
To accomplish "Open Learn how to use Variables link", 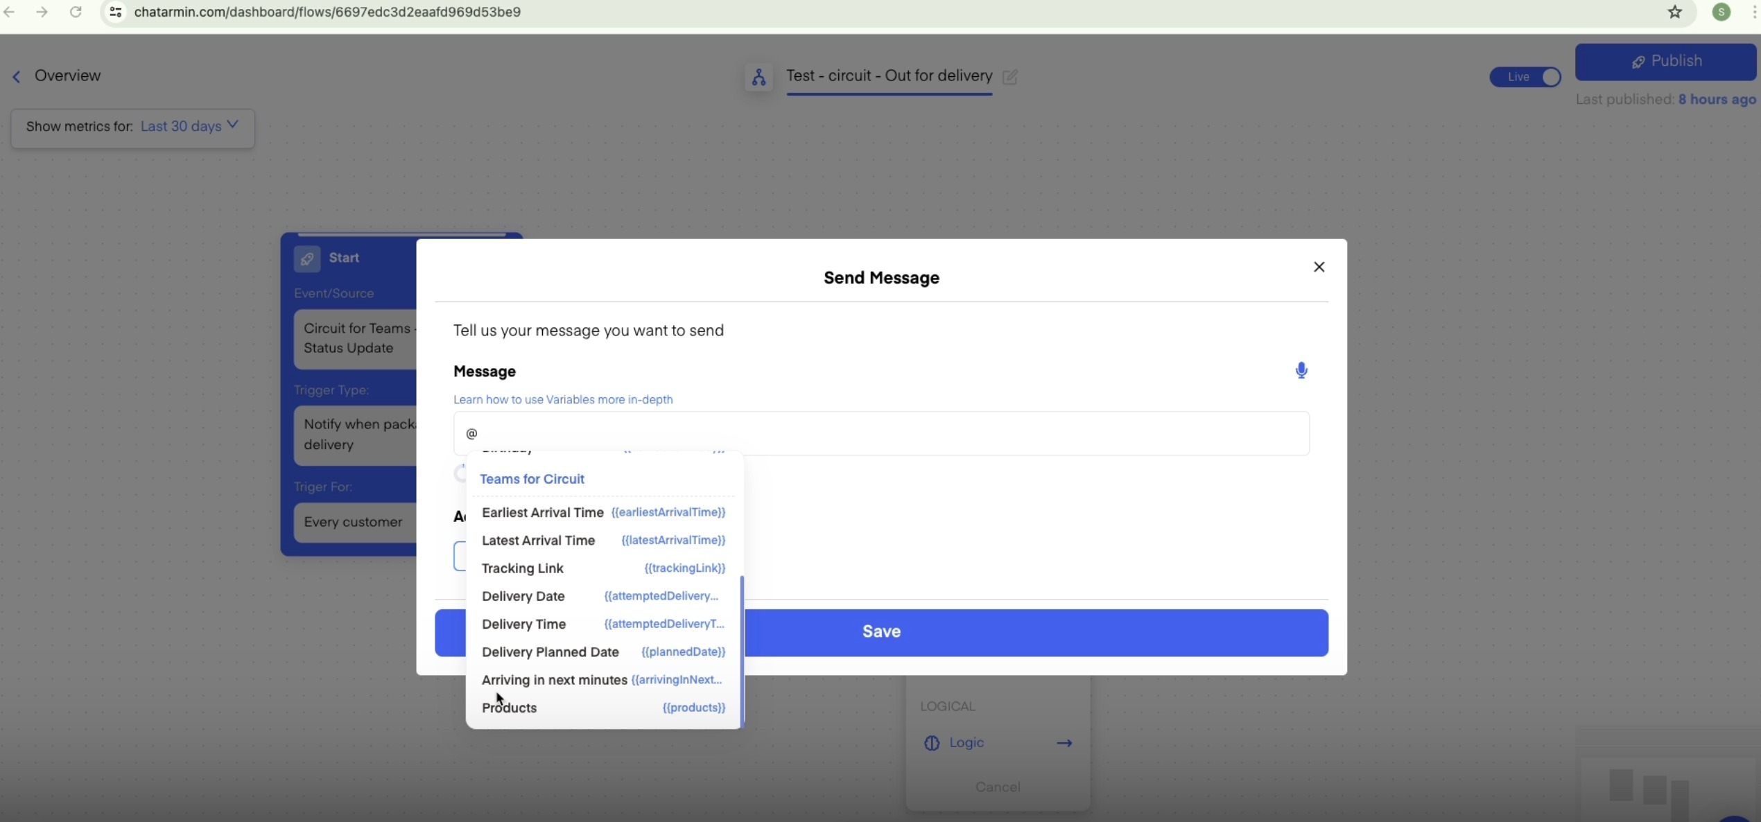I will (x=563, y=399).
